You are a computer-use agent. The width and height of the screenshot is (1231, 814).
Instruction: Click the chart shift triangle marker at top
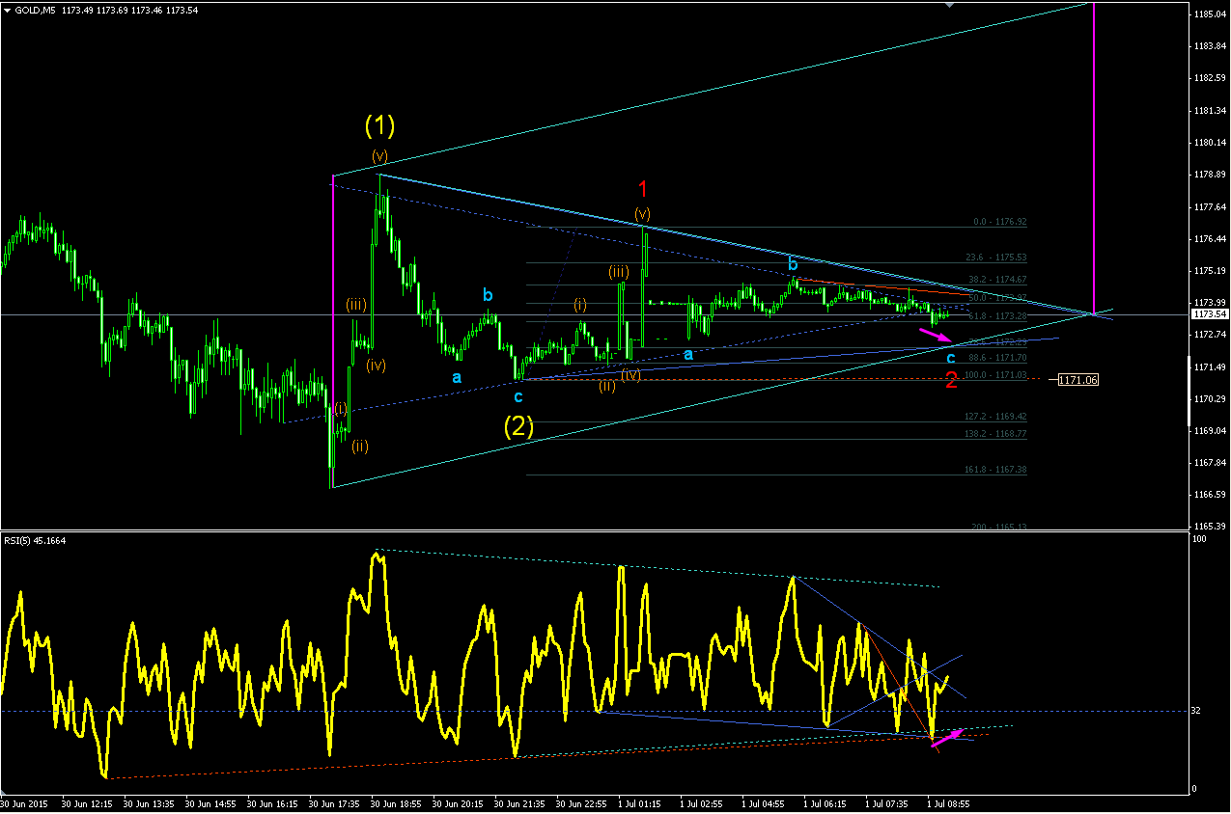[x=950, y=6]
